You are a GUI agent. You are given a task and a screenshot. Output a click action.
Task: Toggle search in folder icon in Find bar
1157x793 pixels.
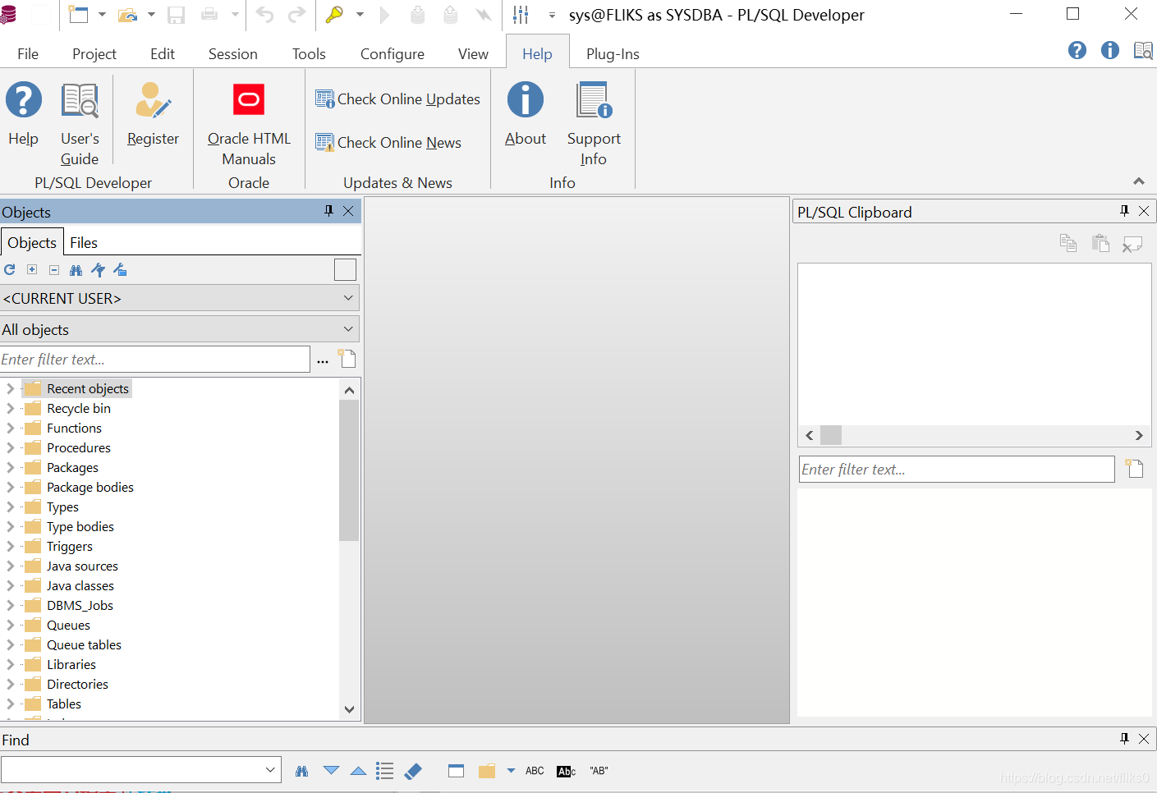(487, 771)
